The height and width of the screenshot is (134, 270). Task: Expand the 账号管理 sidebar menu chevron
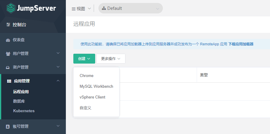(x=58, y=126)
